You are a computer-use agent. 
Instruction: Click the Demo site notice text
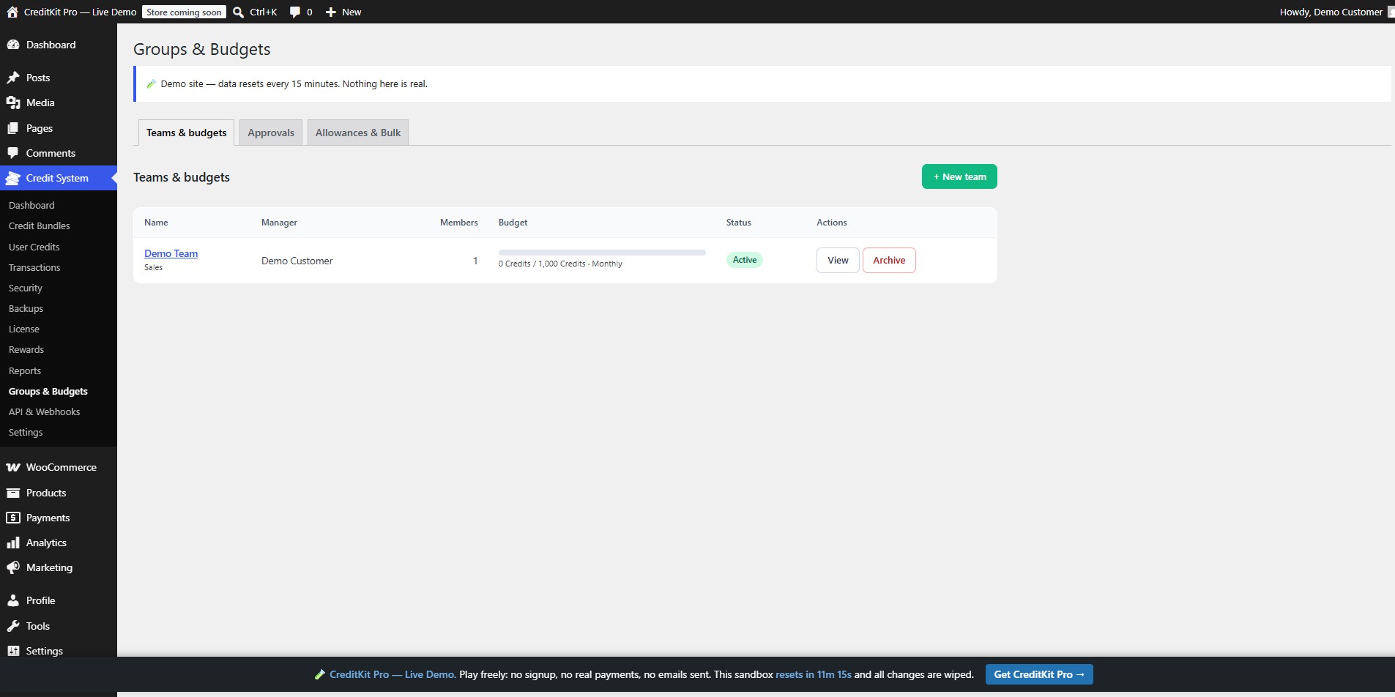[x=294, y=83]
